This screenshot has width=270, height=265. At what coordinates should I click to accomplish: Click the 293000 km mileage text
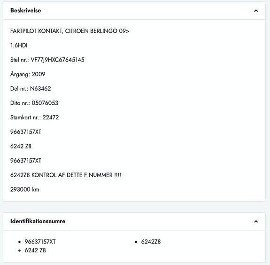[24, 189]
